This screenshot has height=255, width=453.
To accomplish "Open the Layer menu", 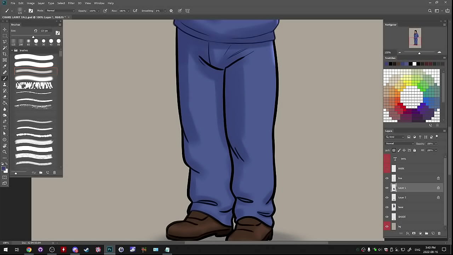I will (x=41, y=3).
